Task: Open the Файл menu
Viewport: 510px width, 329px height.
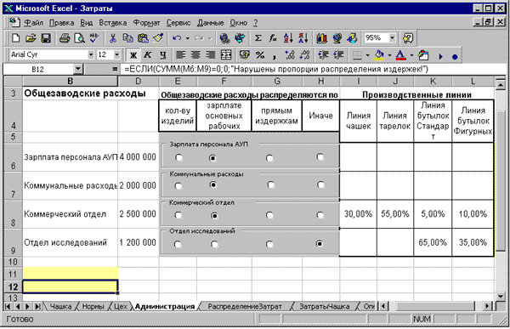Action: pos(34,23)
